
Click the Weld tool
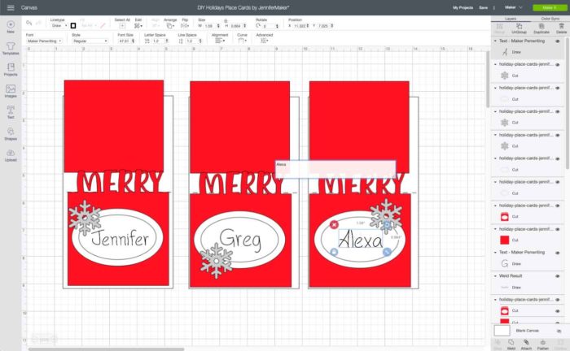(x=511, y=344)
